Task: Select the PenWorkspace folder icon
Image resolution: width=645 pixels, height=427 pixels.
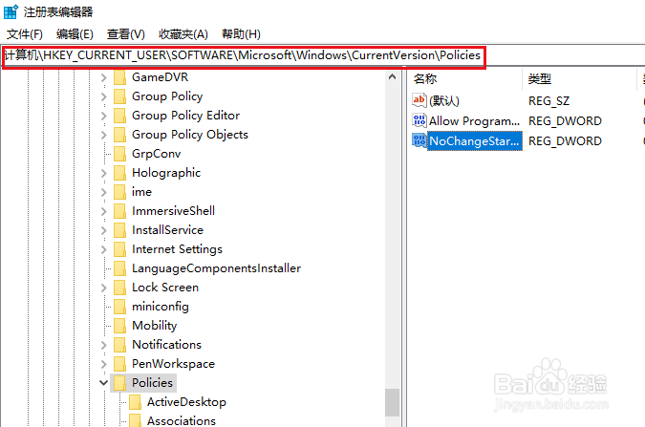Action: 119,364
